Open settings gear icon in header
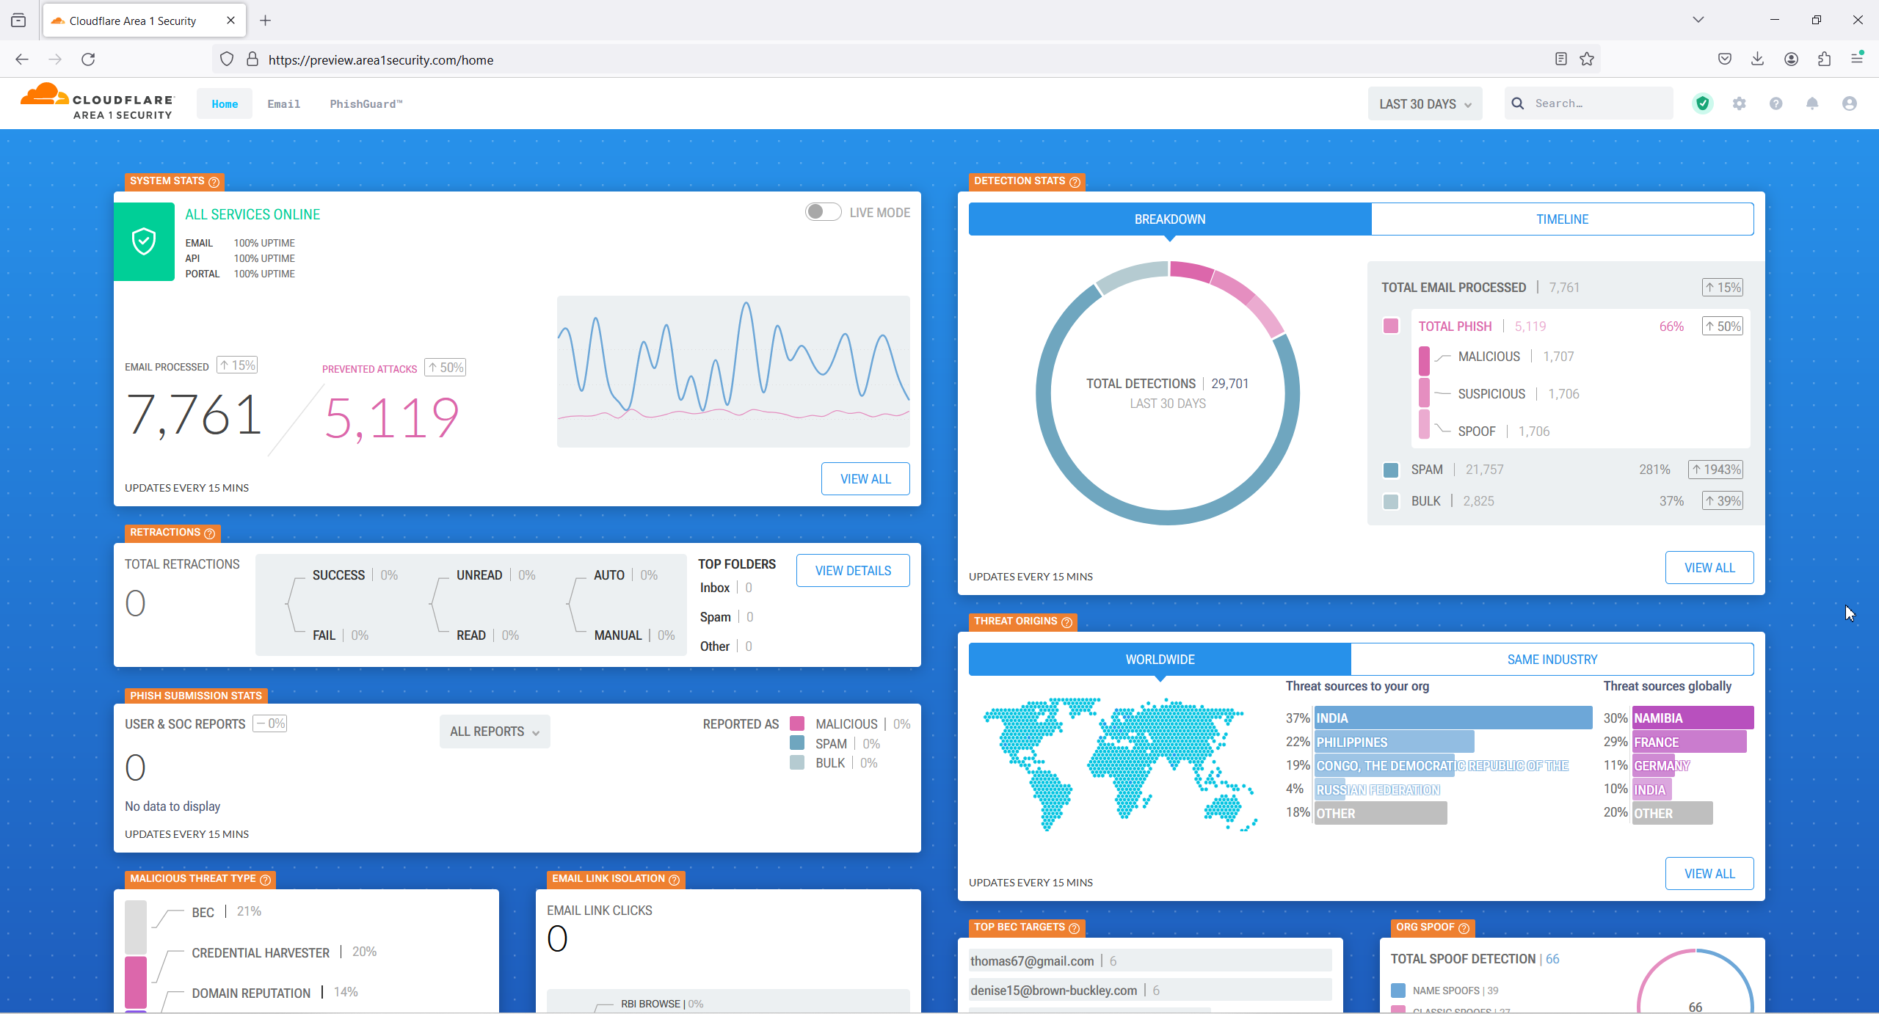Screen dimensions: 1879x1014 coord(1739,103)
